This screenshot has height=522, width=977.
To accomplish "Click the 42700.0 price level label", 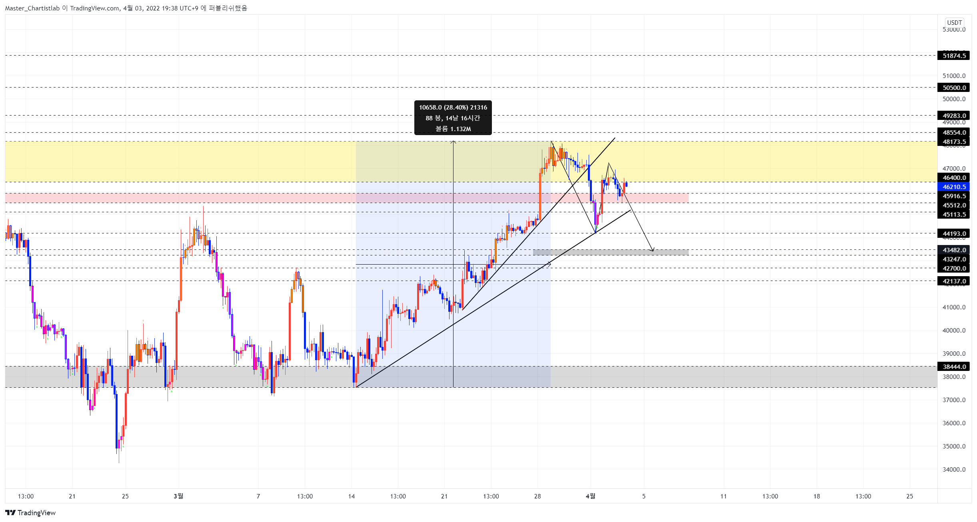I will (954, 268).
